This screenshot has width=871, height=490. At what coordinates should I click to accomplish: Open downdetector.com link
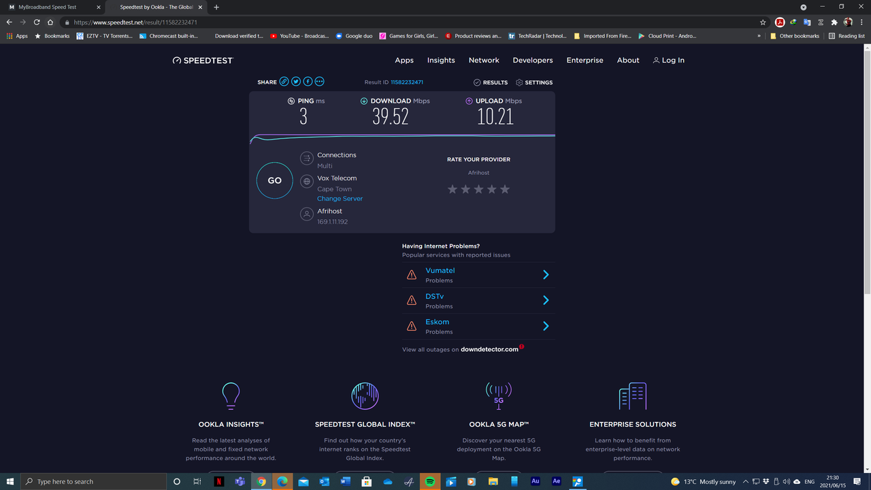pyautogui.click(x=489, y=349)
